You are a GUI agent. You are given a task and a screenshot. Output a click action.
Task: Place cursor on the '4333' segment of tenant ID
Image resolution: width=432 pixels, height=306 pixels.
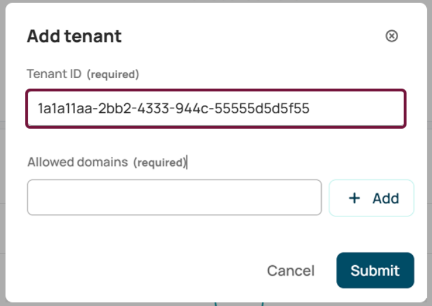tap(153, 108)
